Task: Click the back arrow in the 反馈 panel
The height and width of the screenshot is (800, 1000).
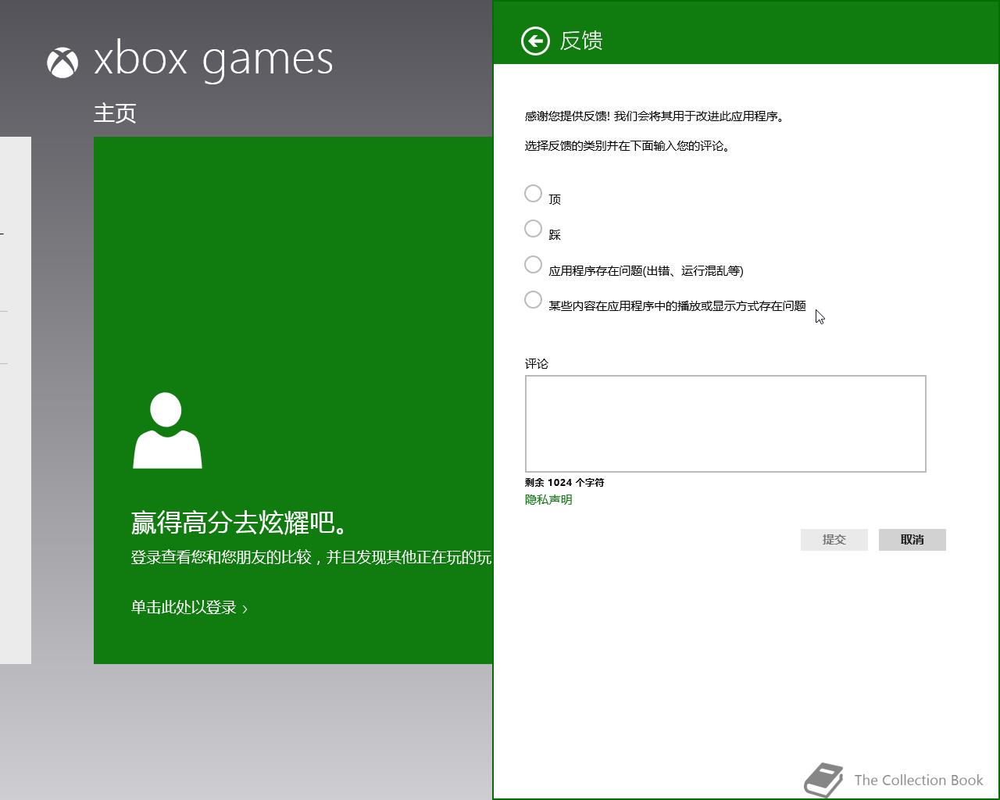Action: [535, 41]
